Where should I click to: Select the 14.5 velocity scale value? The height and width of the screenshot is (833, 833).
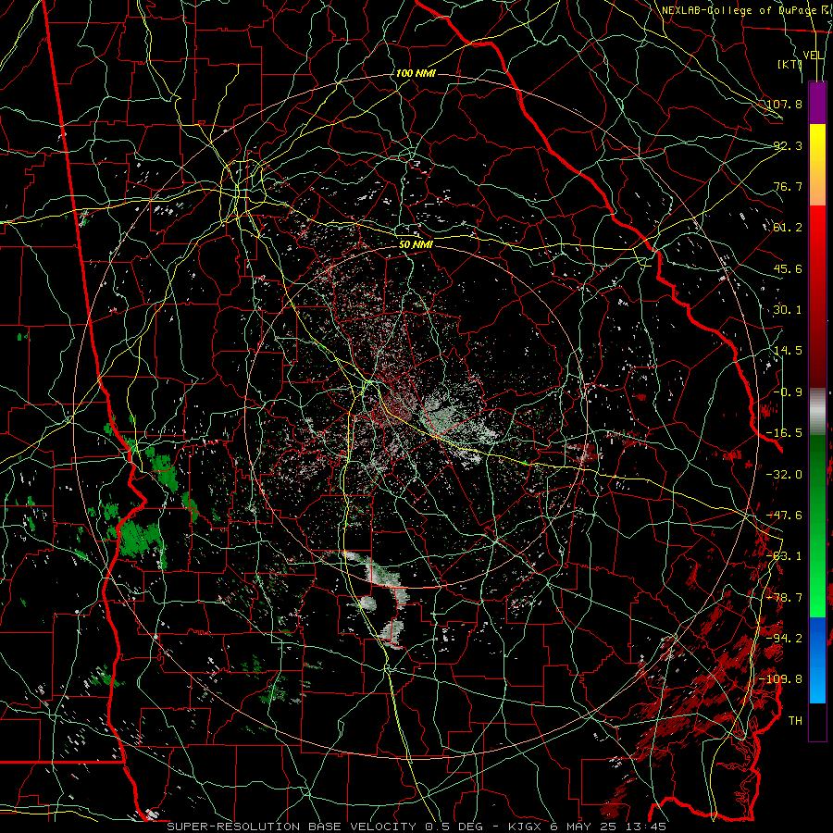788,351
